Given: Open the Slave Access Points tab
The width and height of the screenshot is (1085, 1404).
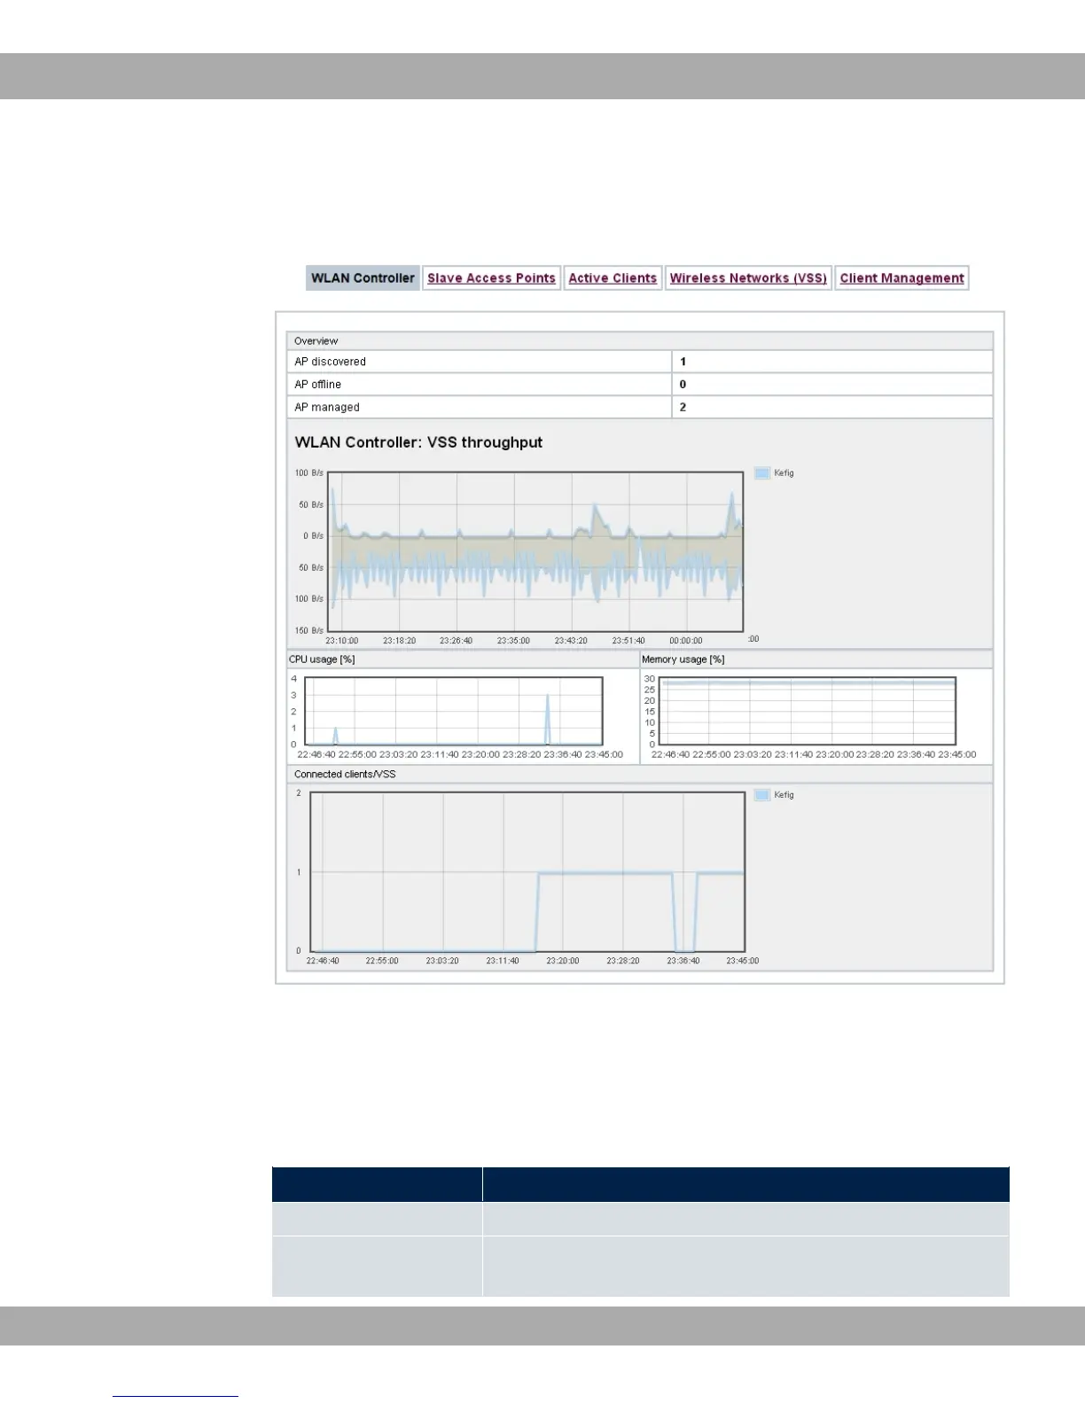Looking at the screenshot, I should (491, 278).
